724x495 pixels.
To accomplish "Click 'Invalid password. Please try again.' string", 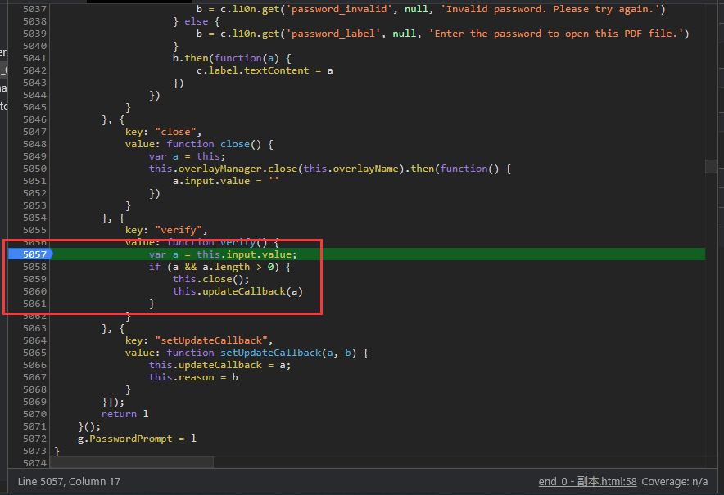I will tap(550, 9).
